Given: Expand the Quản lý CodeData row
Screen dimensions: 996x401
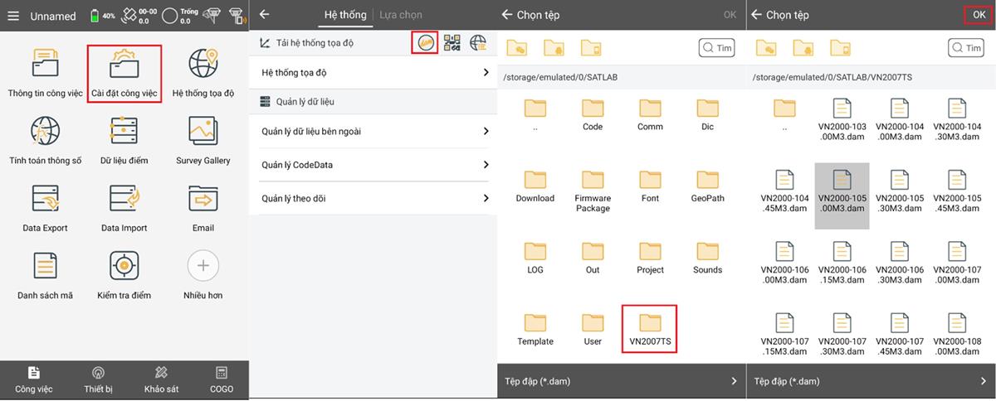Looking at the screenshot, I should coord(373,165).
